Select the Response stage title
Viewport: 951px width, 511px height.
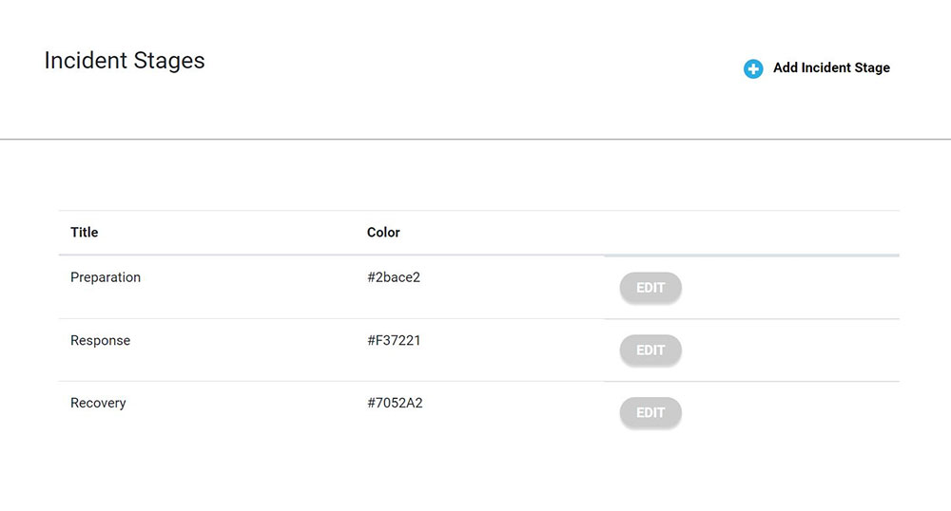tap(100, 340)
